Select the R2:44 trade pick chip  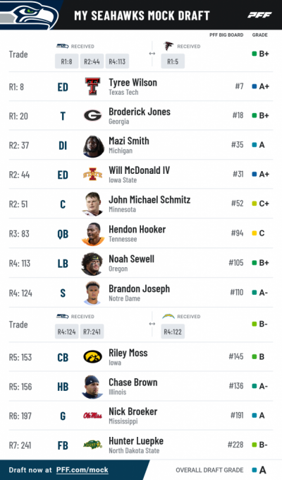pyautogui.click(x=92, y=62)
